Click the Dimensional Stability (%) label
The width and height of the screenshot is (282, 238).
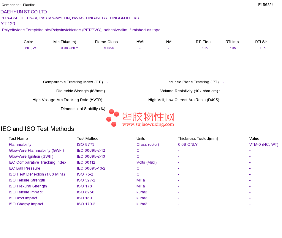(83, 109)
